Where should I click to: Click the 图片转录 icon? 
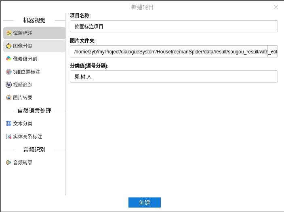pyautogui.click(x=8, y=98)
